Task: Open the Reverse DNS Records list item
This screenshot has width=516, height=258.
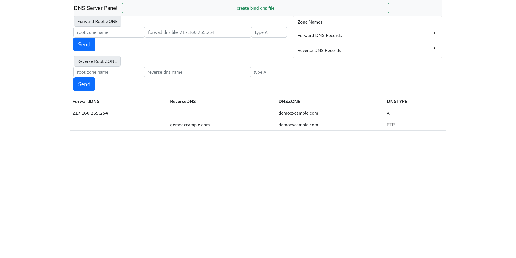Action: pyautogui.click(x=319, y=50)
